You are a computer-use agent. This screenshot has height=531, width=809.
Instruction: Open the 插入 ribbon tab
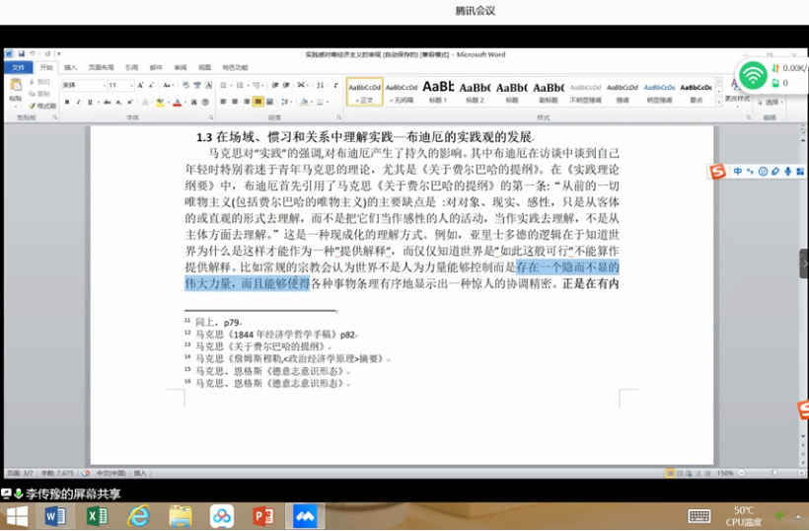[x=71, y=67]
